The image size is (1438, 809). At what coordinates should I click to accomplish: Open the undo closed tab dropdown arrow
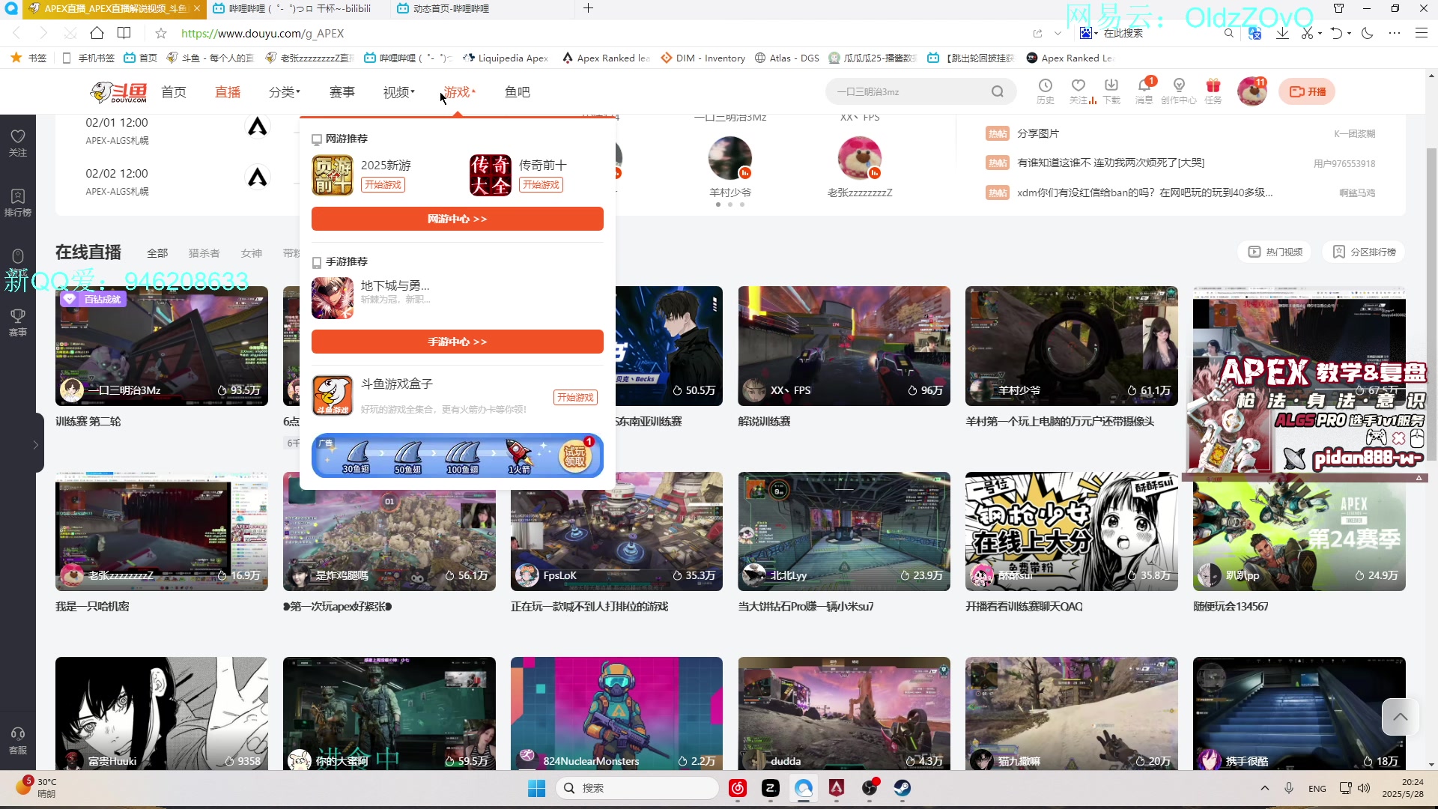pos(1349,33)
